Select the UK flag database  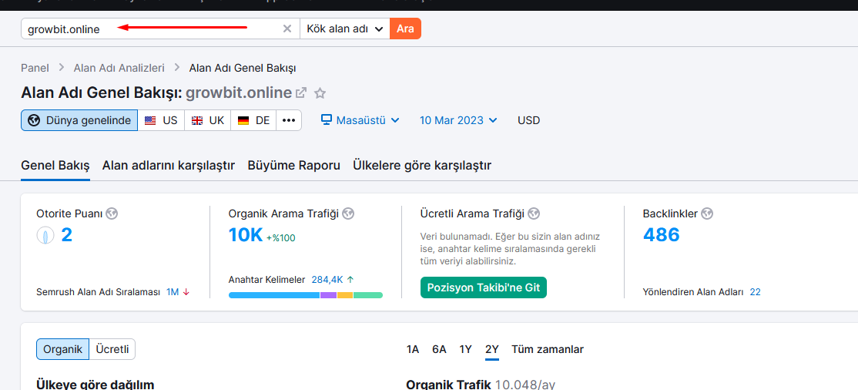coord(207,120)
